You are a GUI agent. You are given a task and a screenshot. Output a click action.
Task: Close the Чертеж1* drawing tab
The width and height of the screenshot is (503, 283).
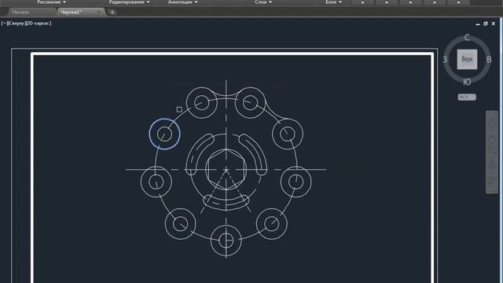click(x=99, y=13)
